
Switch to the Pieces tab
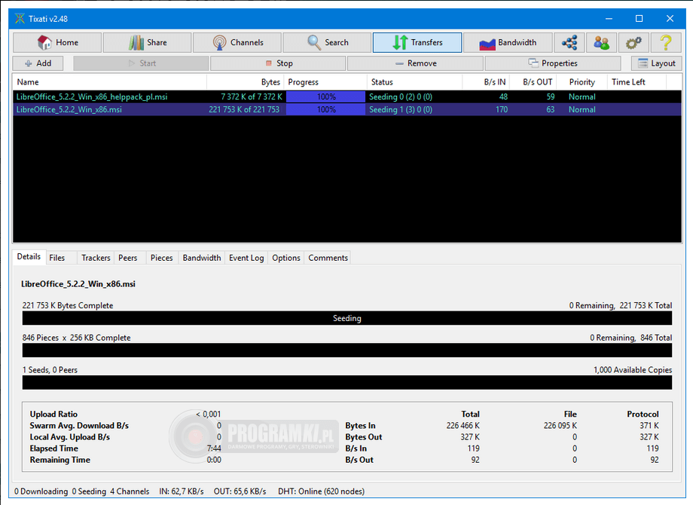[161, 258]
